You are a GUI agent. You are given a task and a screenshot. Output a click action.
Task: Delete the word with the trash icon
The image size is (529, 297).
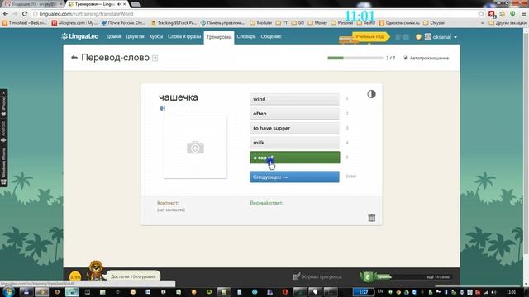pyautogui.click(x=371, y=218)
